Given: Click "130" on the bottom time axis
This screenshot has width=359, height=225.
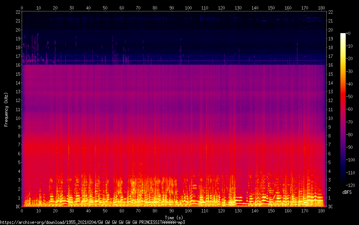Looking at the screenshot, I should (x=238, y=211).
